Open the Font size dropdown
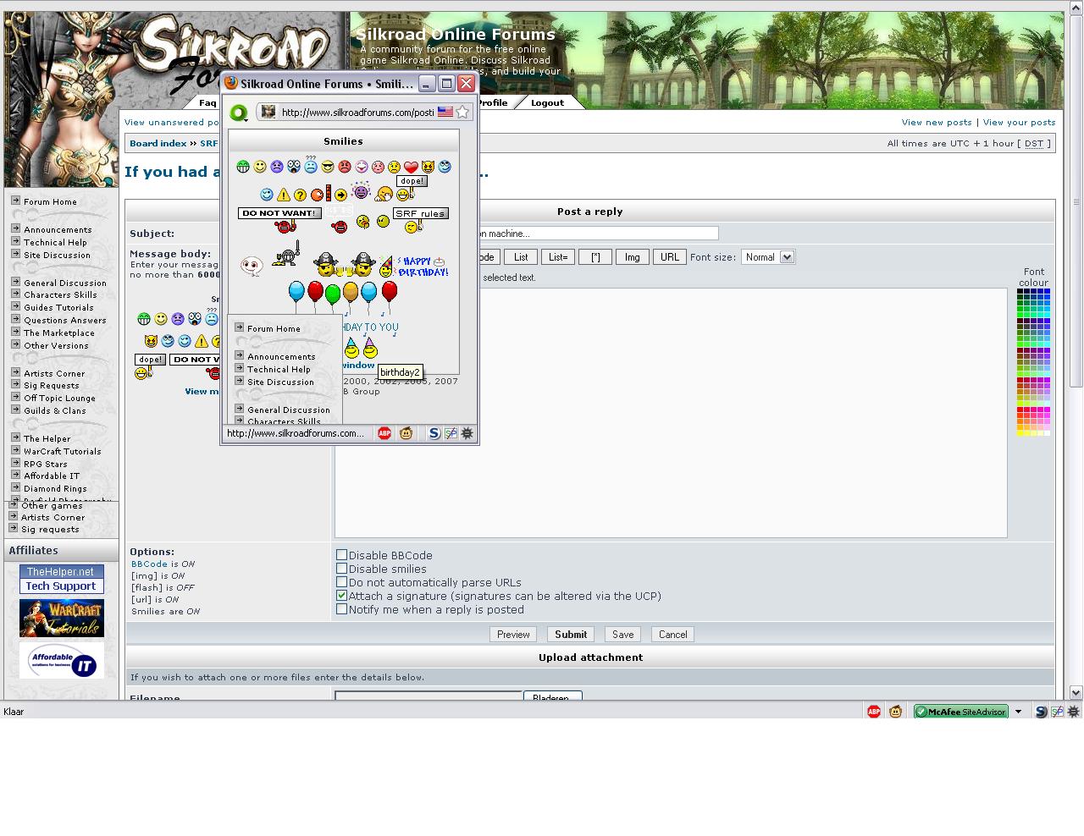This screenshot has width=1084, height=836. point(768,257)
